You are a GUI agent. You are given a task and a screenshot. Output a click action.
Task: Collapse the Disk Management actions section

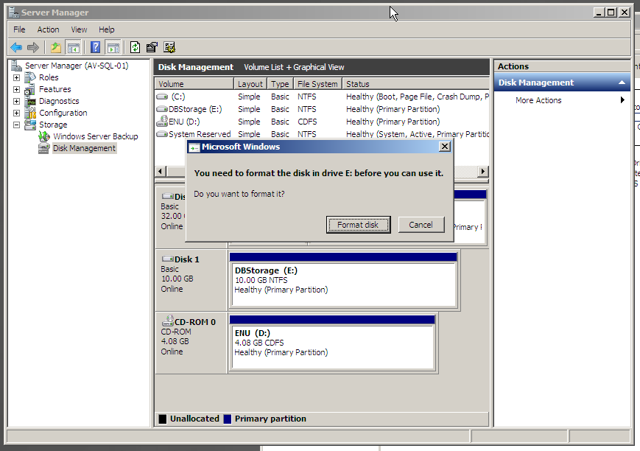click(x=622, y=83)
